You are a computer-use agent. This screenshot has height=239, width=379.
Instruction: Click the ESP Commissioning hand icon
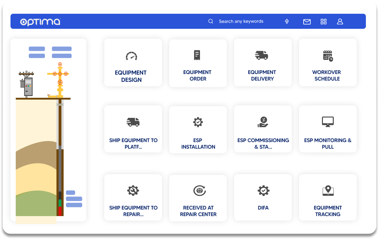[x=263, y=122]
